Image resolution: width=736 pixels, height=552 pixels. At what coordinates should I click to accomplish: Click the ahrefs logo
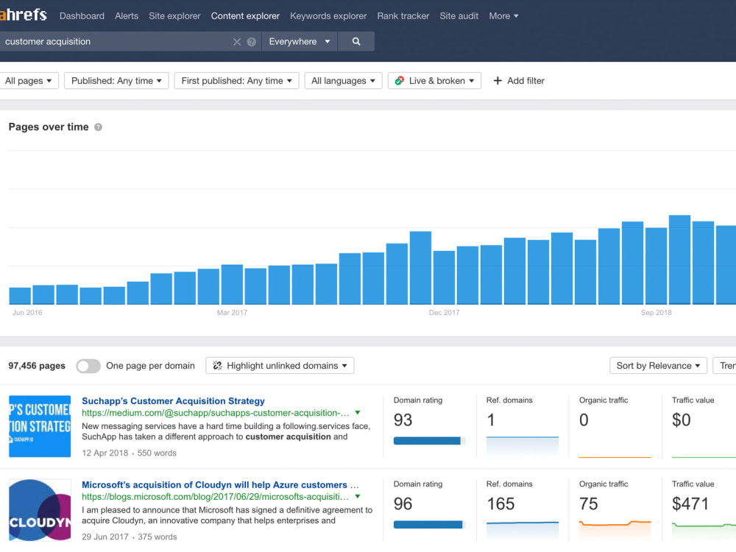click(x=24, y=15)
